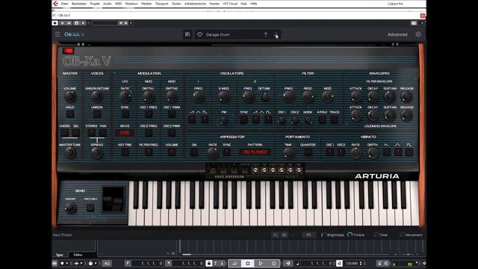Viewport: 478px width, 269px height.
Task: Open the plugin settings gear icon
Action: (418, 34)
